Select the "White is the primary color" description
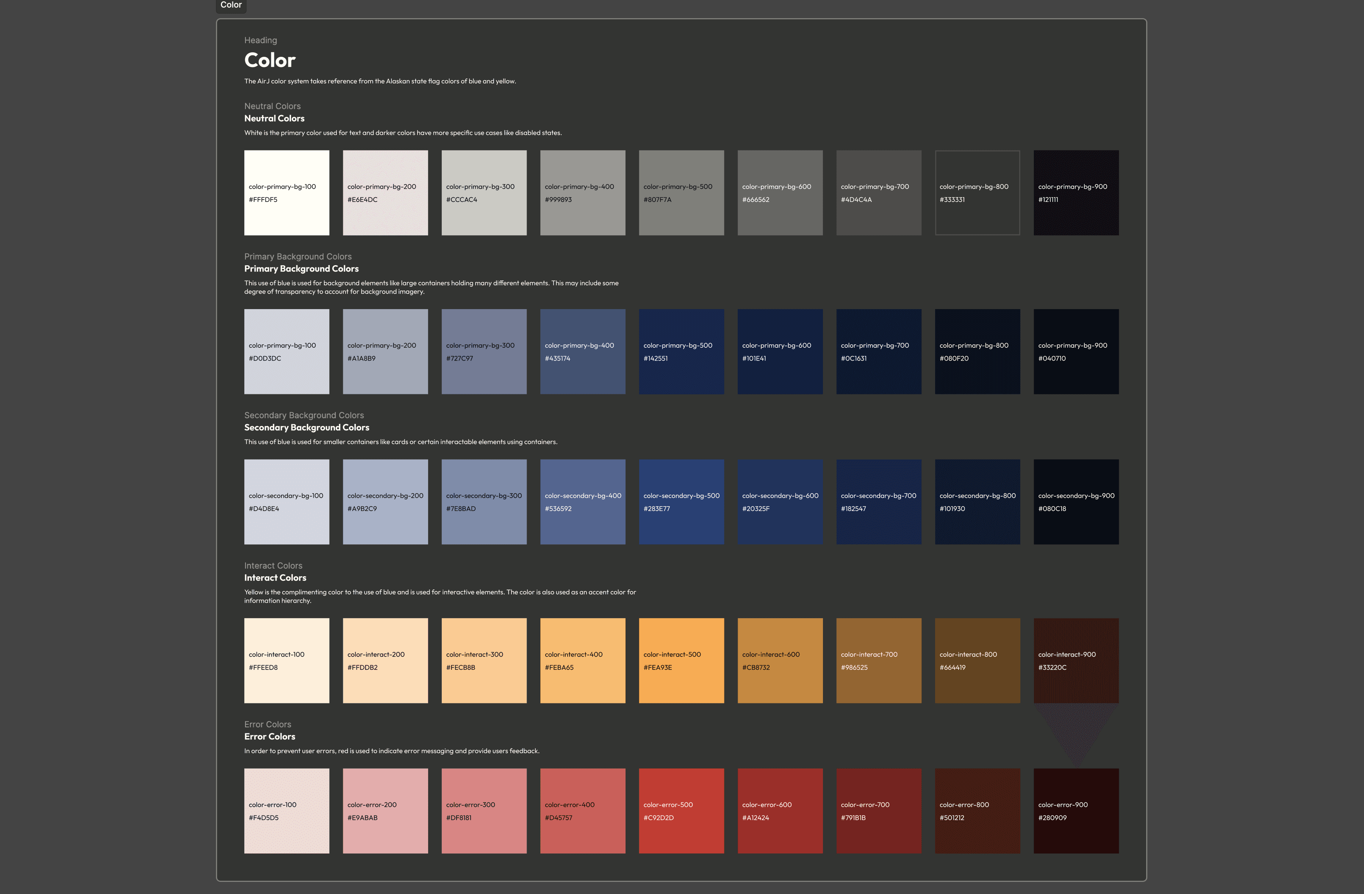The height and width of the screenshot is (894, 1364). pos(403,133)
